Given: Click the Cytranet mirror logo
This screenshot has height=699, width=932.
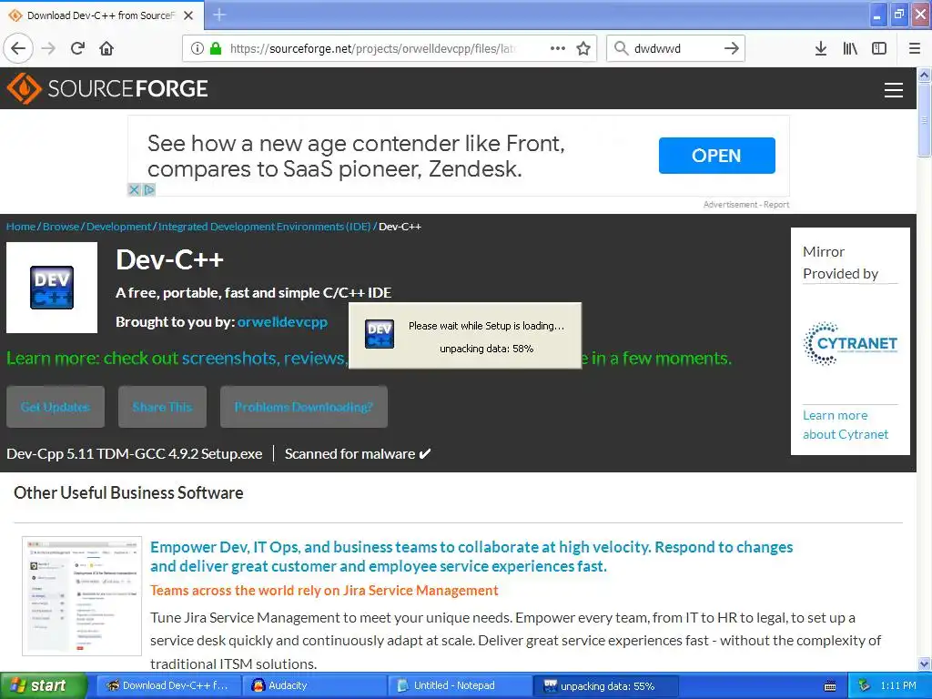Looking at the screenshot, I should click(850, 343).
